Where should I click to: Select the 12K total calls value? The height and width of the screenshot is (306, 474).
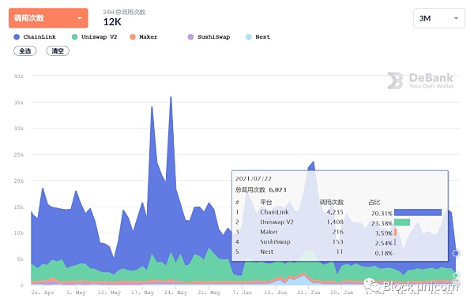coord(112,22)
